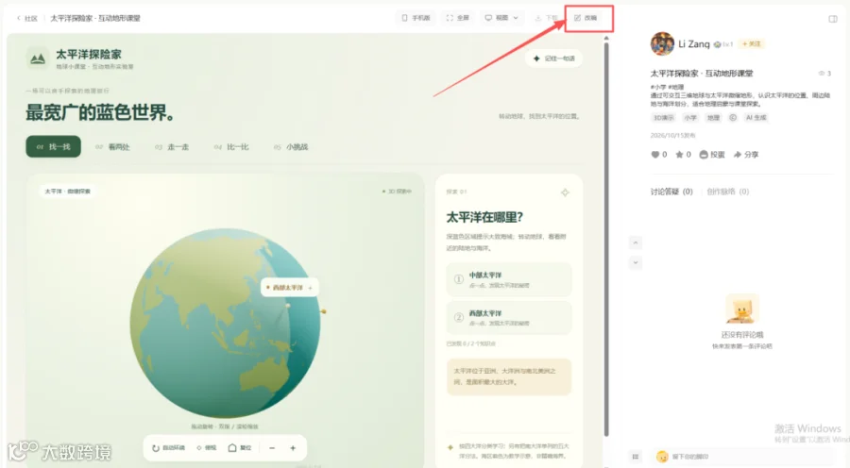Follow Li Zang with the 关注 button
850x468 pixels.
(752, 43)
